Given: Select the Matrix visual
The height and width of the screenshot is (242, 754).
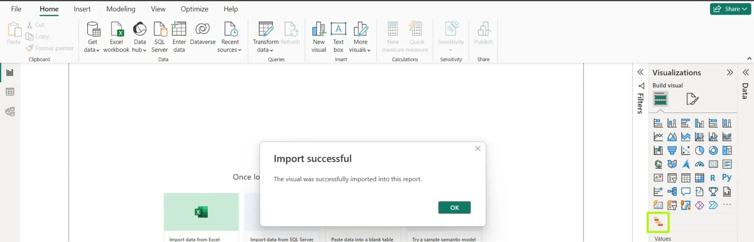Looking at the screenshot, I should pyautogui.click(x=699, y=178).
